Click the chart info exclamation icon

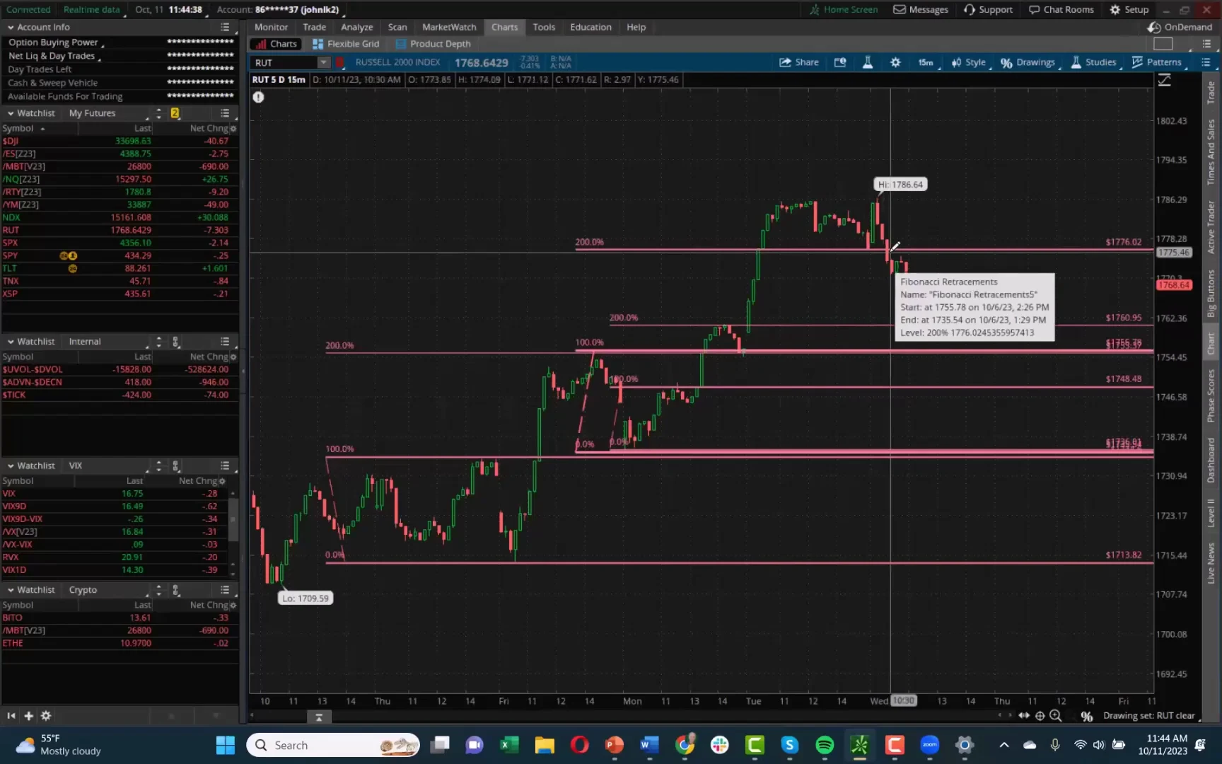pyautogui.click(x=258, y=97)
